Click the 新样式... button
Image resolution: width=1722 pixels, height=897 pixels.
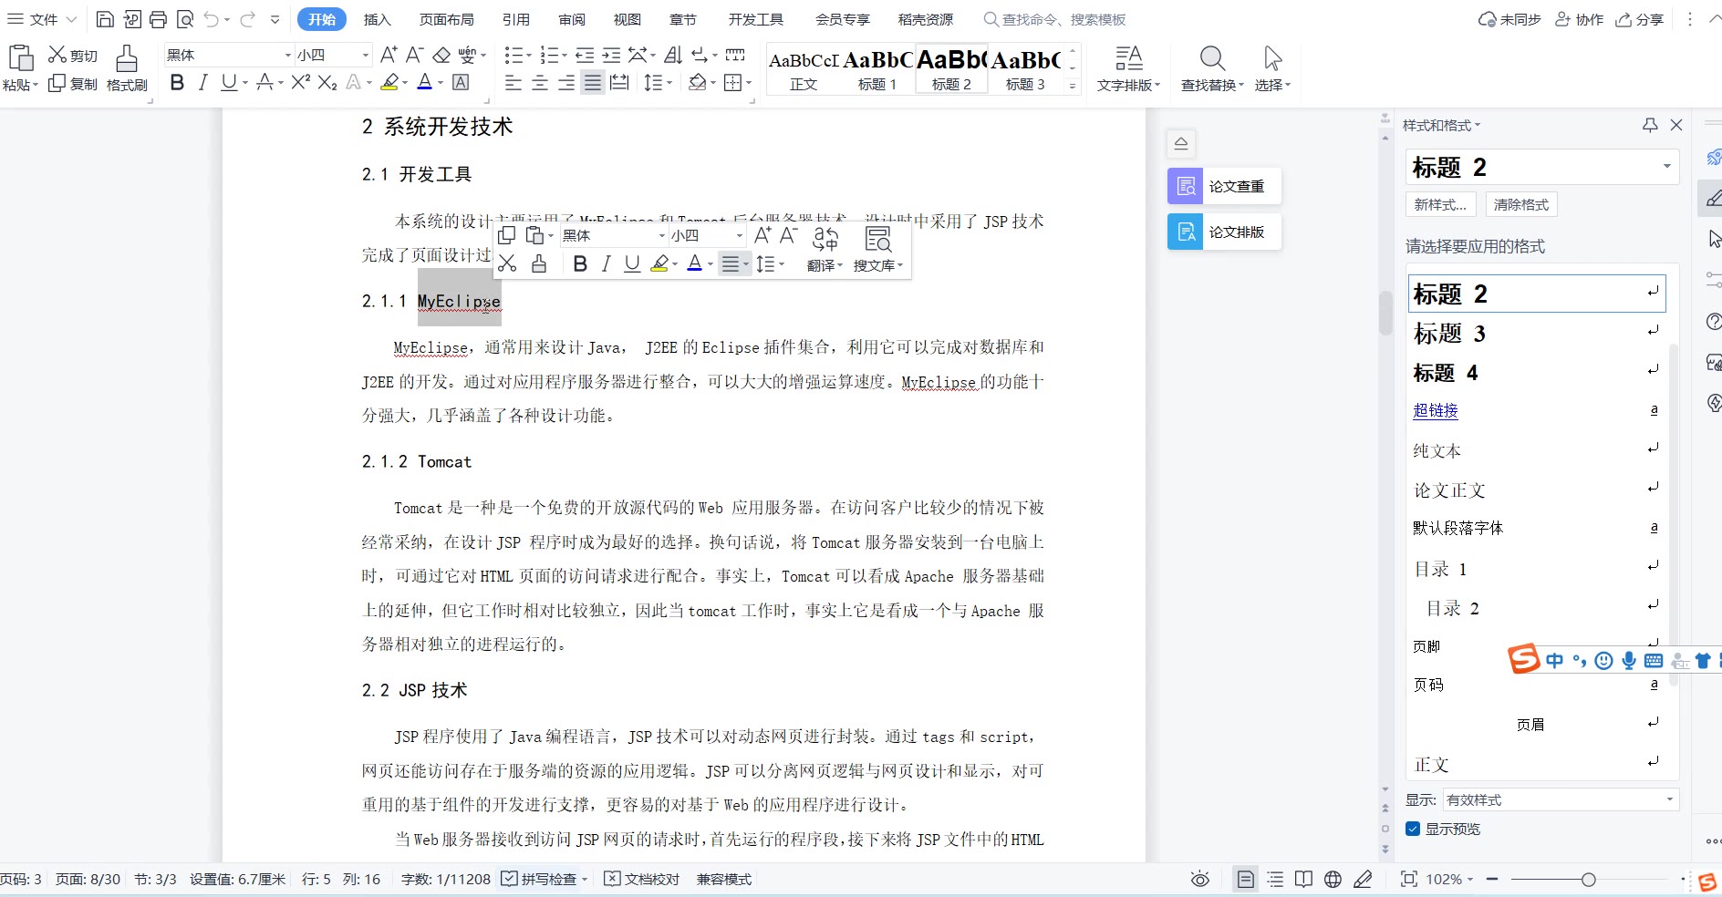point(1440,204)
